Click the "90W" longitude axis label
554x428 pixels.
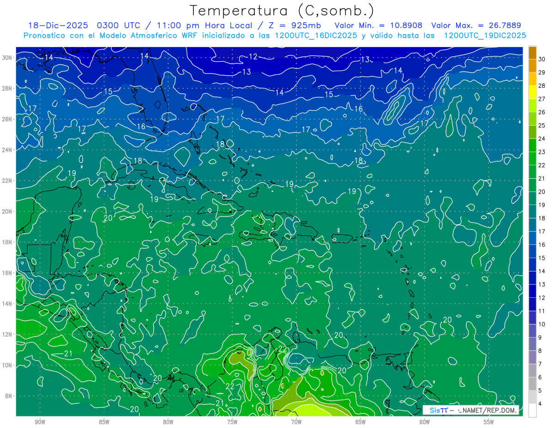tap(40, 422)
